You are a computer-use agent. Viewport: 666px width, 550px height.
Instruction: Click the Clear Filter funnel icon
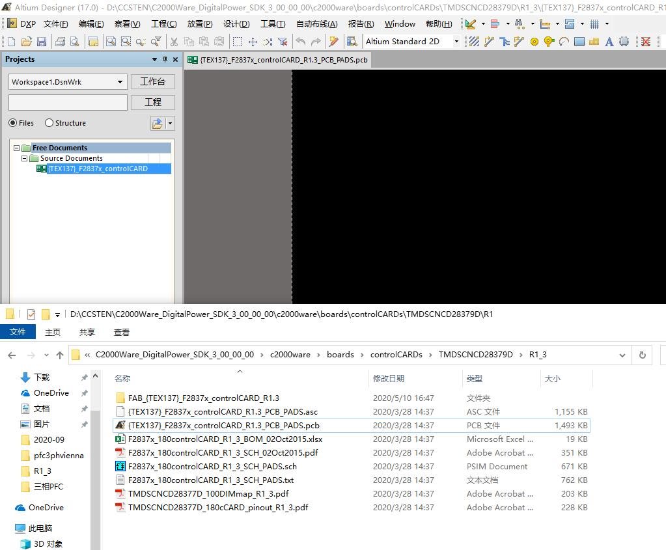pyautogui.click(x=283, y=41)
